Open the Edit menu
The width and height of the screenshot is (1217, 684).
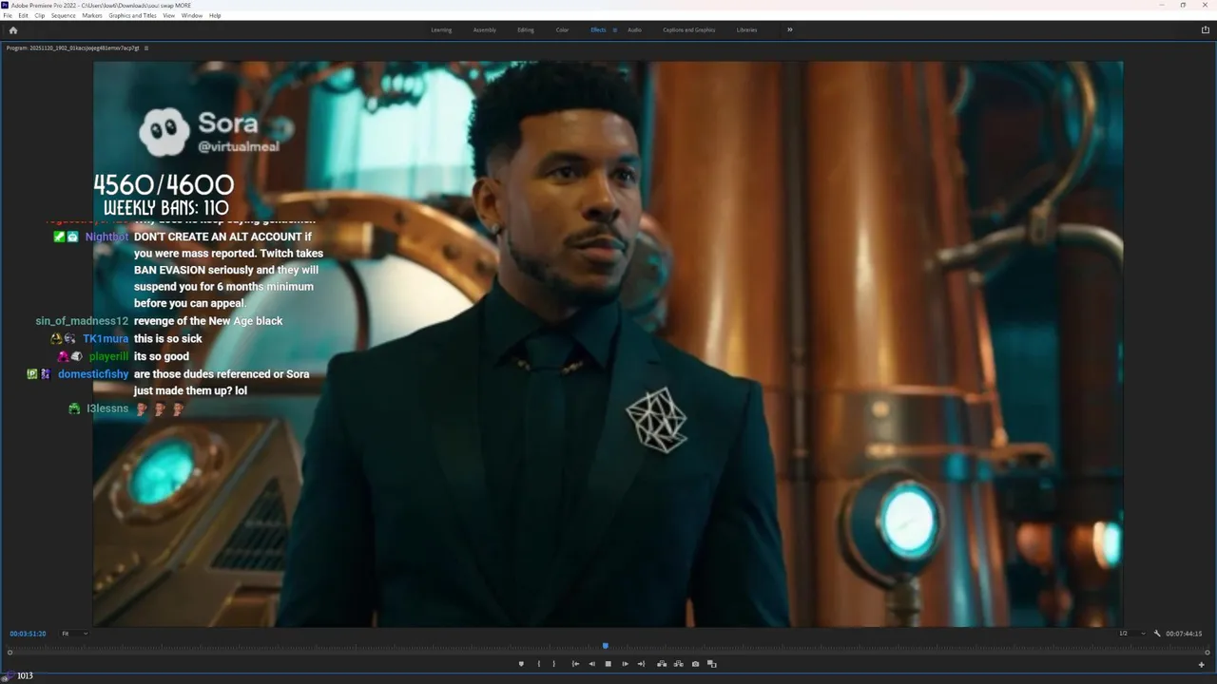24,15
